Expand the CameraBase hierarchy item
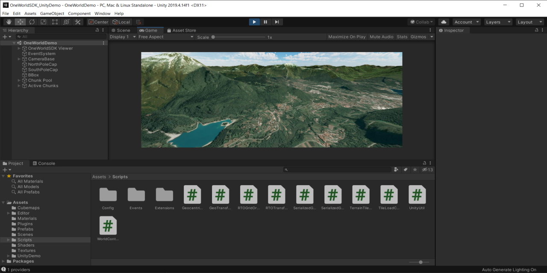547x273 pixels. click(x=19, y=59)
